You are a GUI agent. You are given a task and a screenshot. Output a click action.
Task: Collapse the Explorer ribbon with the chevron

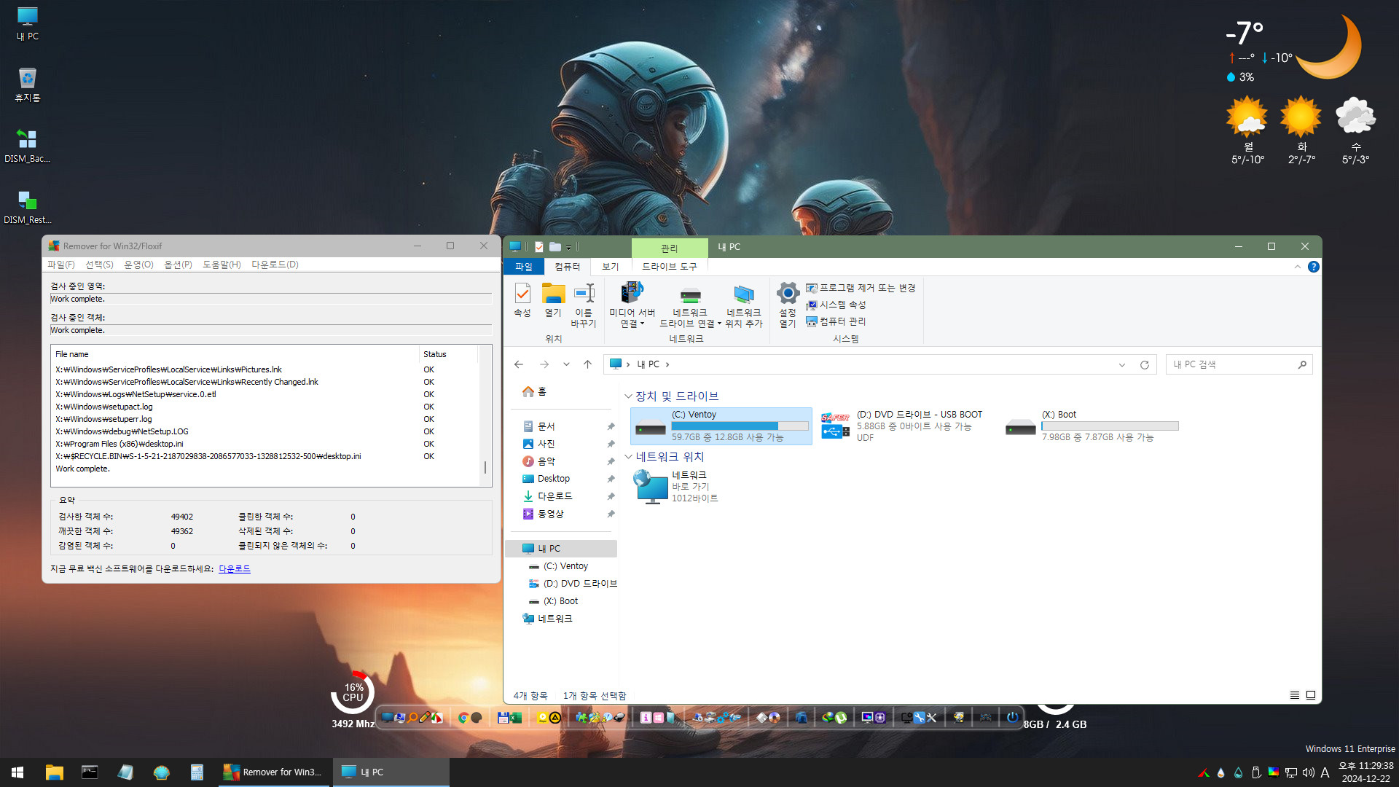pyautogui.click(x=1297, y=267)
